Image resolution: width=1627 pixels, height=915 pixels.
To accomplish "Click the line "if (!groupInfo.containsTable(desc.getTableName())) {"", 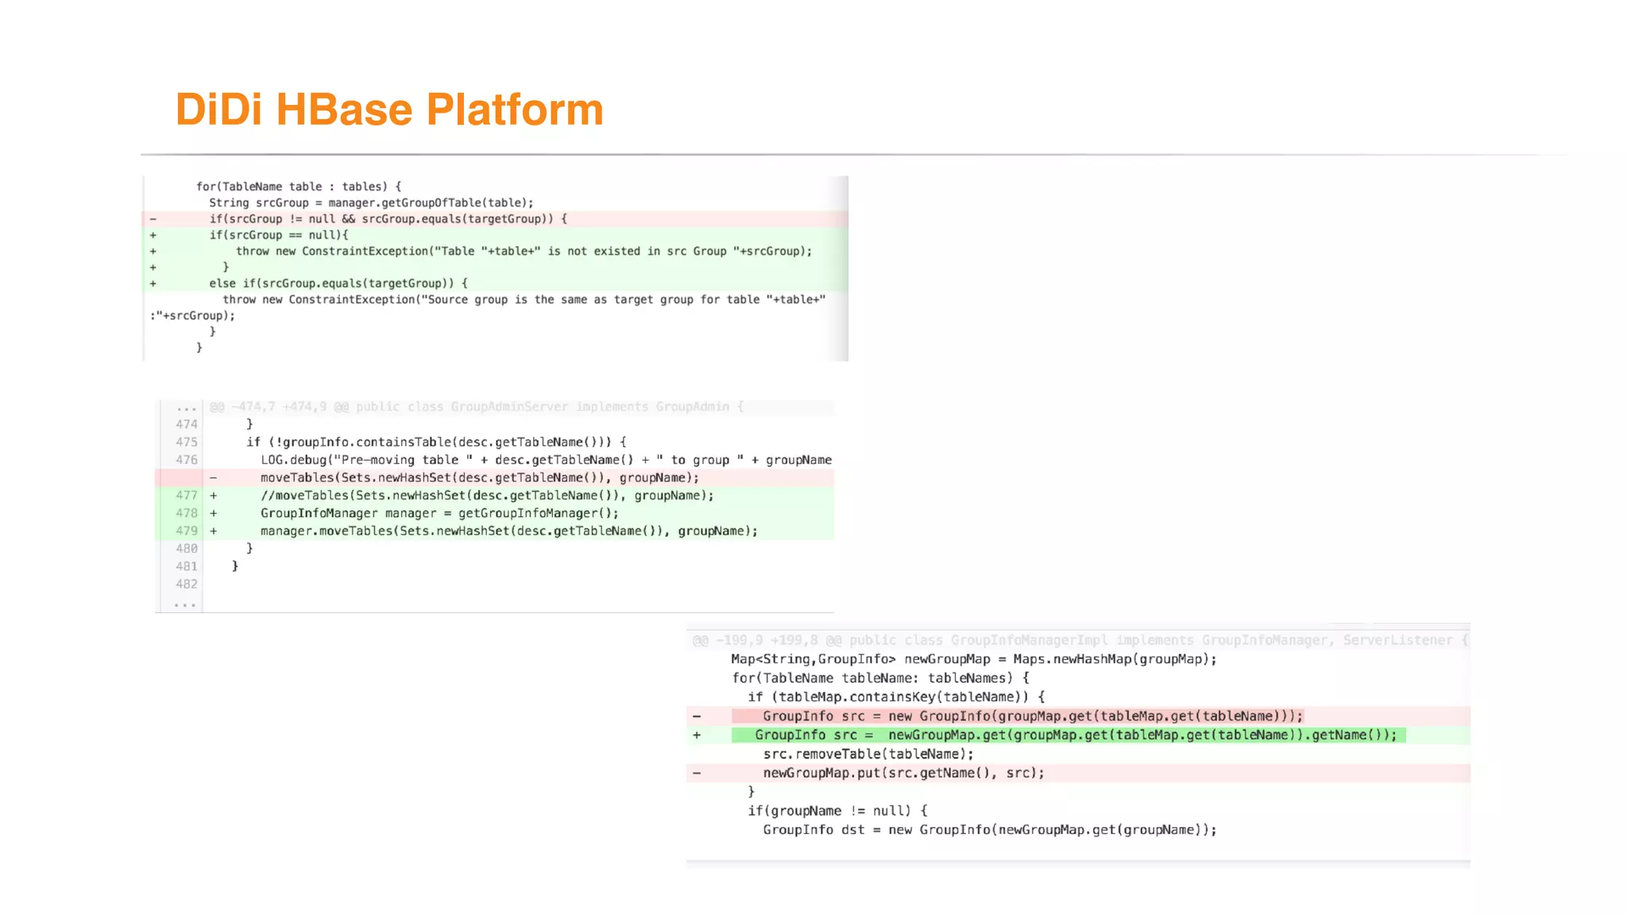I will point(436,442).
